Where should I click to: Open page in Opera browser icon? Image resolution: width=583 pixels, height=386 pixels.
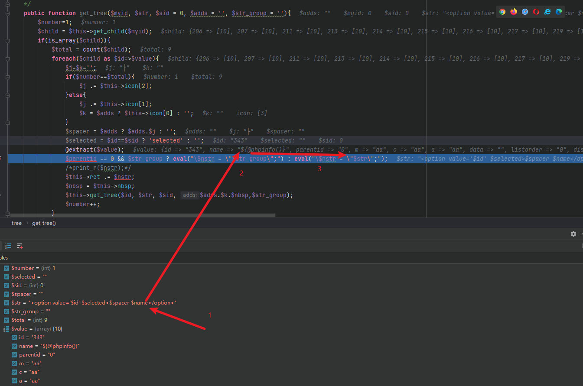(536, 12)
